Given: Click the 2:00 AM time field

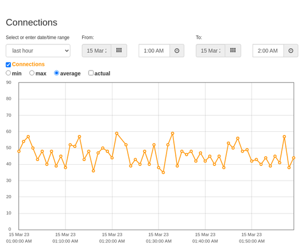Looking at the screenshot, I should [x=268, y=50].
